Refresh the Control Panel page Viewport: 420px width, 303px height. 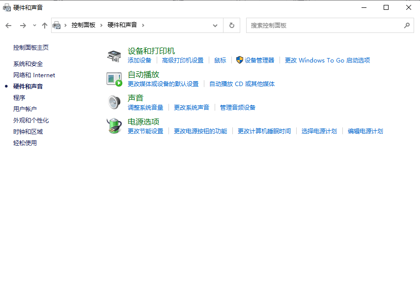(x=231, y=25)
